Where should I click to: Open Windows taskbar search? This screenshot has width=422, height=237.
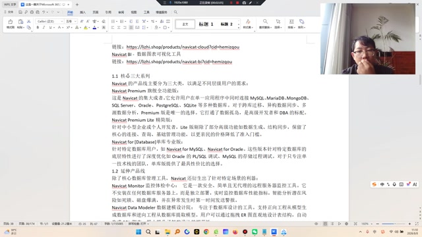[148, 232]
